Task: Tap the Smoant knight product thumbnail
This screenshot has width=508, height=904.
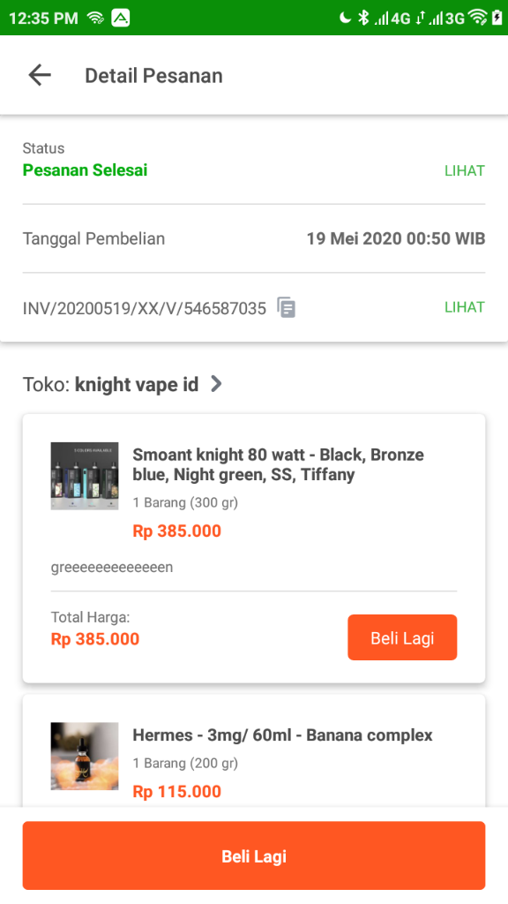Action: pos(85,476)
